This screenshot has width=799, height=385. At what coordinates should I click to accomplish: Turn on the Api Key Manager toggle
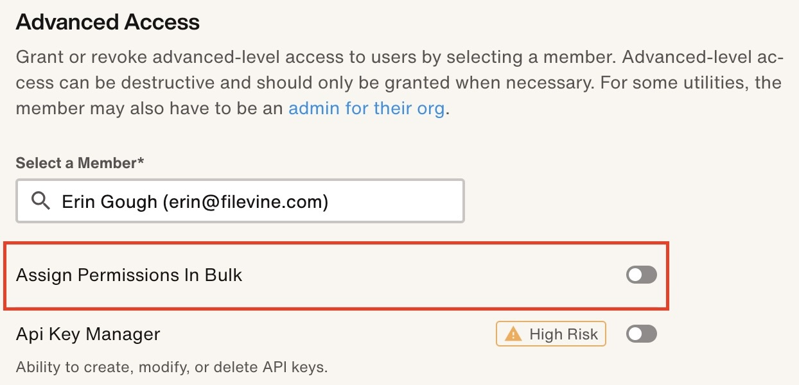pyautogui.click(x=641, y=334)
